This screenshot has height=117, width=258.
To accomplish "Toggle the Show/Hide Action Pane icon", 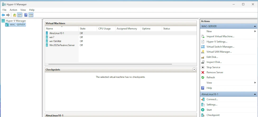I will [31, 15].
